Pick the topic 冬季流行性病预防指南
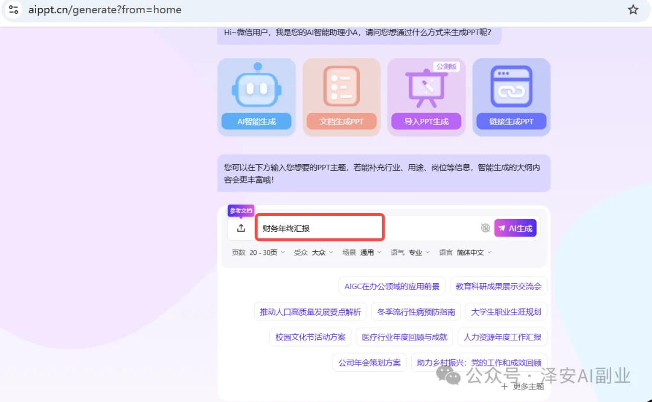This screenshot has height=402, width=652. pos(416,312)
